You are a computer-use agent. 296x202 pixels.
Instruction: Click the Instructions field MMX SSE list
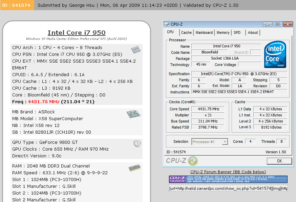239,92
